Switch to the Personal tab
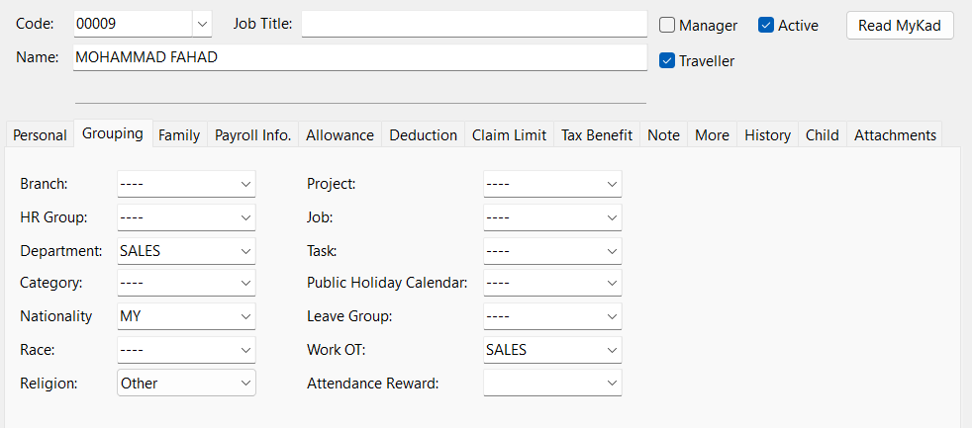 click(x=41, y=135)
